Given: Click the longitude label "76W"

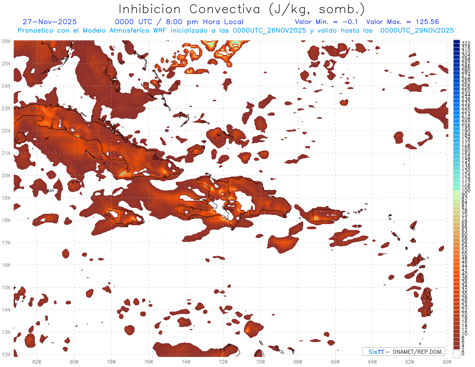Looking at the screenshot, I should click(149, 361).
